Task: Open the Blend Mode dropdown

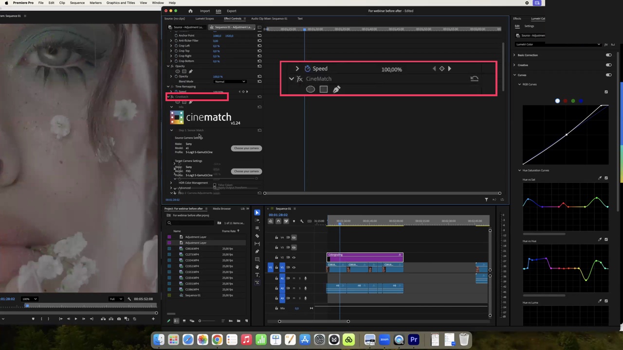Action: pos(229,82)
